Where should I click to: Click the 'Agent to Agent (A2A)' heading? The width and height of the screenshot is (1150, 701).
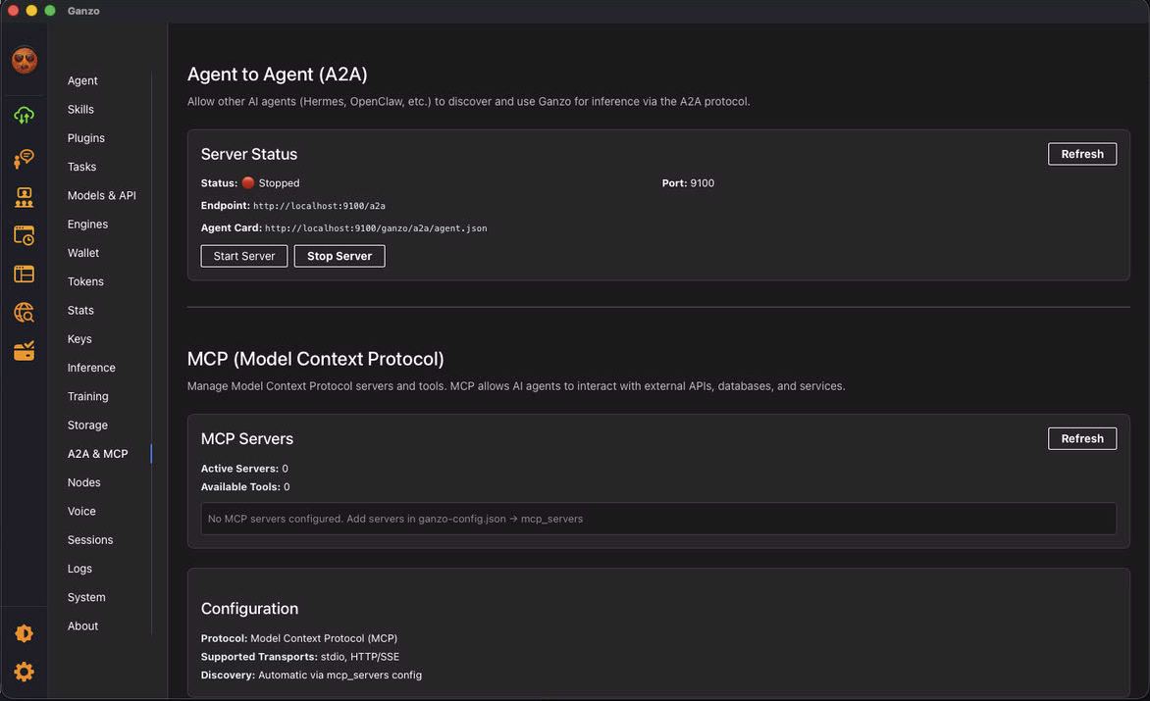[x=278, y=74]
